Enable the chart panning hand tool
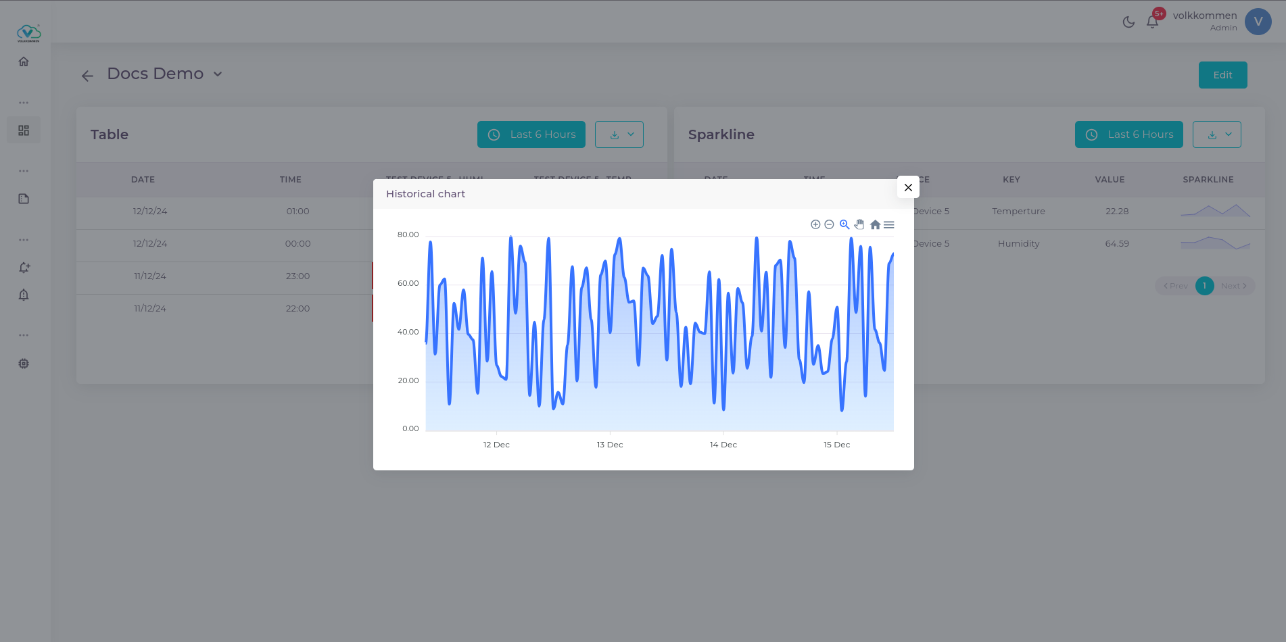 [859, 224]
